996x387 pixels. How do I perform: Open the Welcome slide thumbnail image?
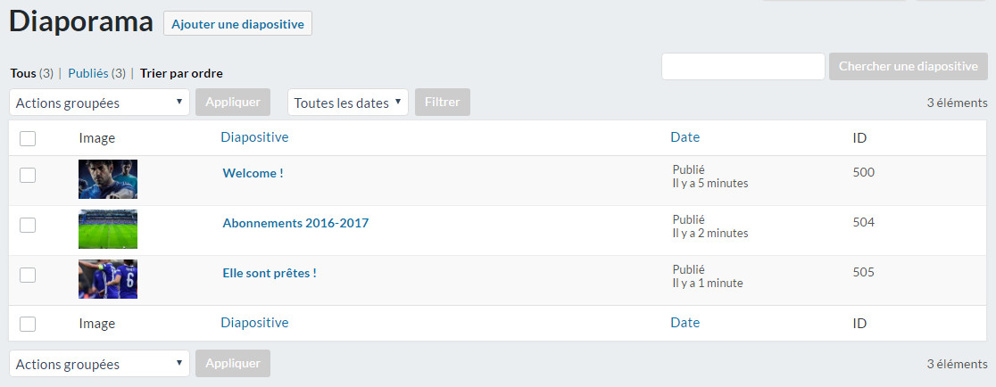[108, 179]
